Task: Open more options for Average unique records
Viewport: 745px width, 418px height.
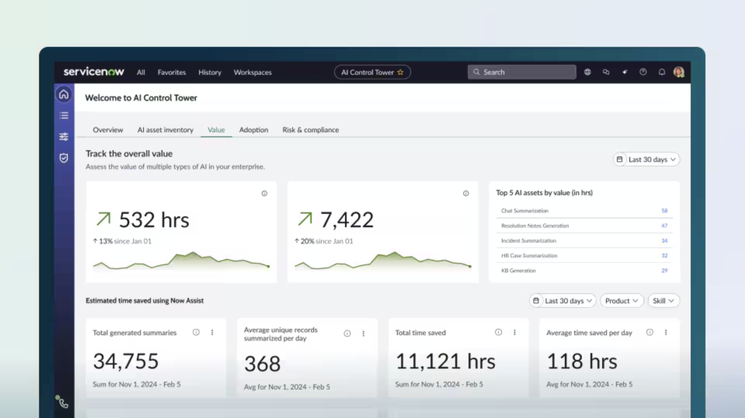Action: tap(363, 333)
